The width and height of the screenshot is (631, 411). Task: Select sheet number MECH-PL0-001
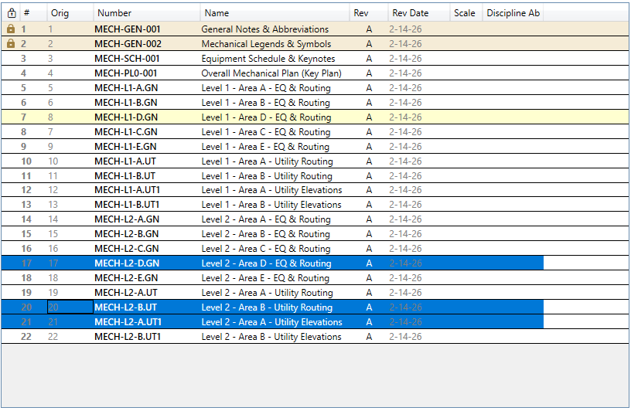pyautogui.click(x=125, y=73)
